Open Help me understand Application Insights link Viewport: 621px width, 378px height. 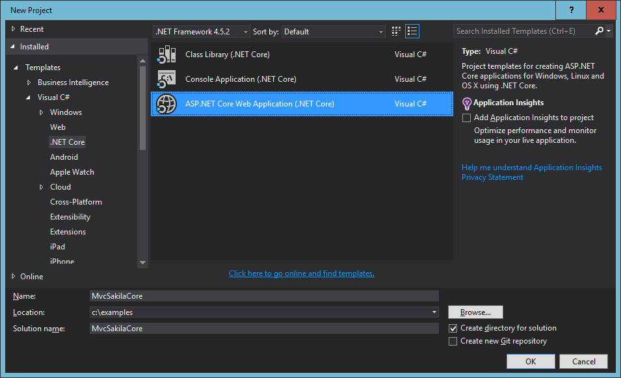tap(531, 168)
